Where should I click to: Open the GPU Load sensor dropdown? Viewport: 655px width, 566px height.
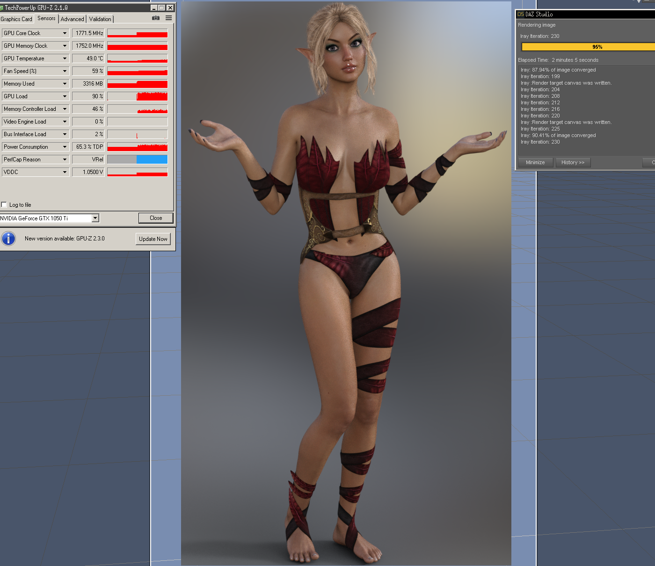[x=65, y=96]
